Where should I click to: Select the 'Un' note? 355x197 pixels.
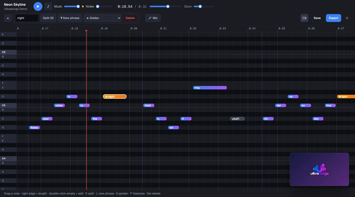(x=268, y=119)
